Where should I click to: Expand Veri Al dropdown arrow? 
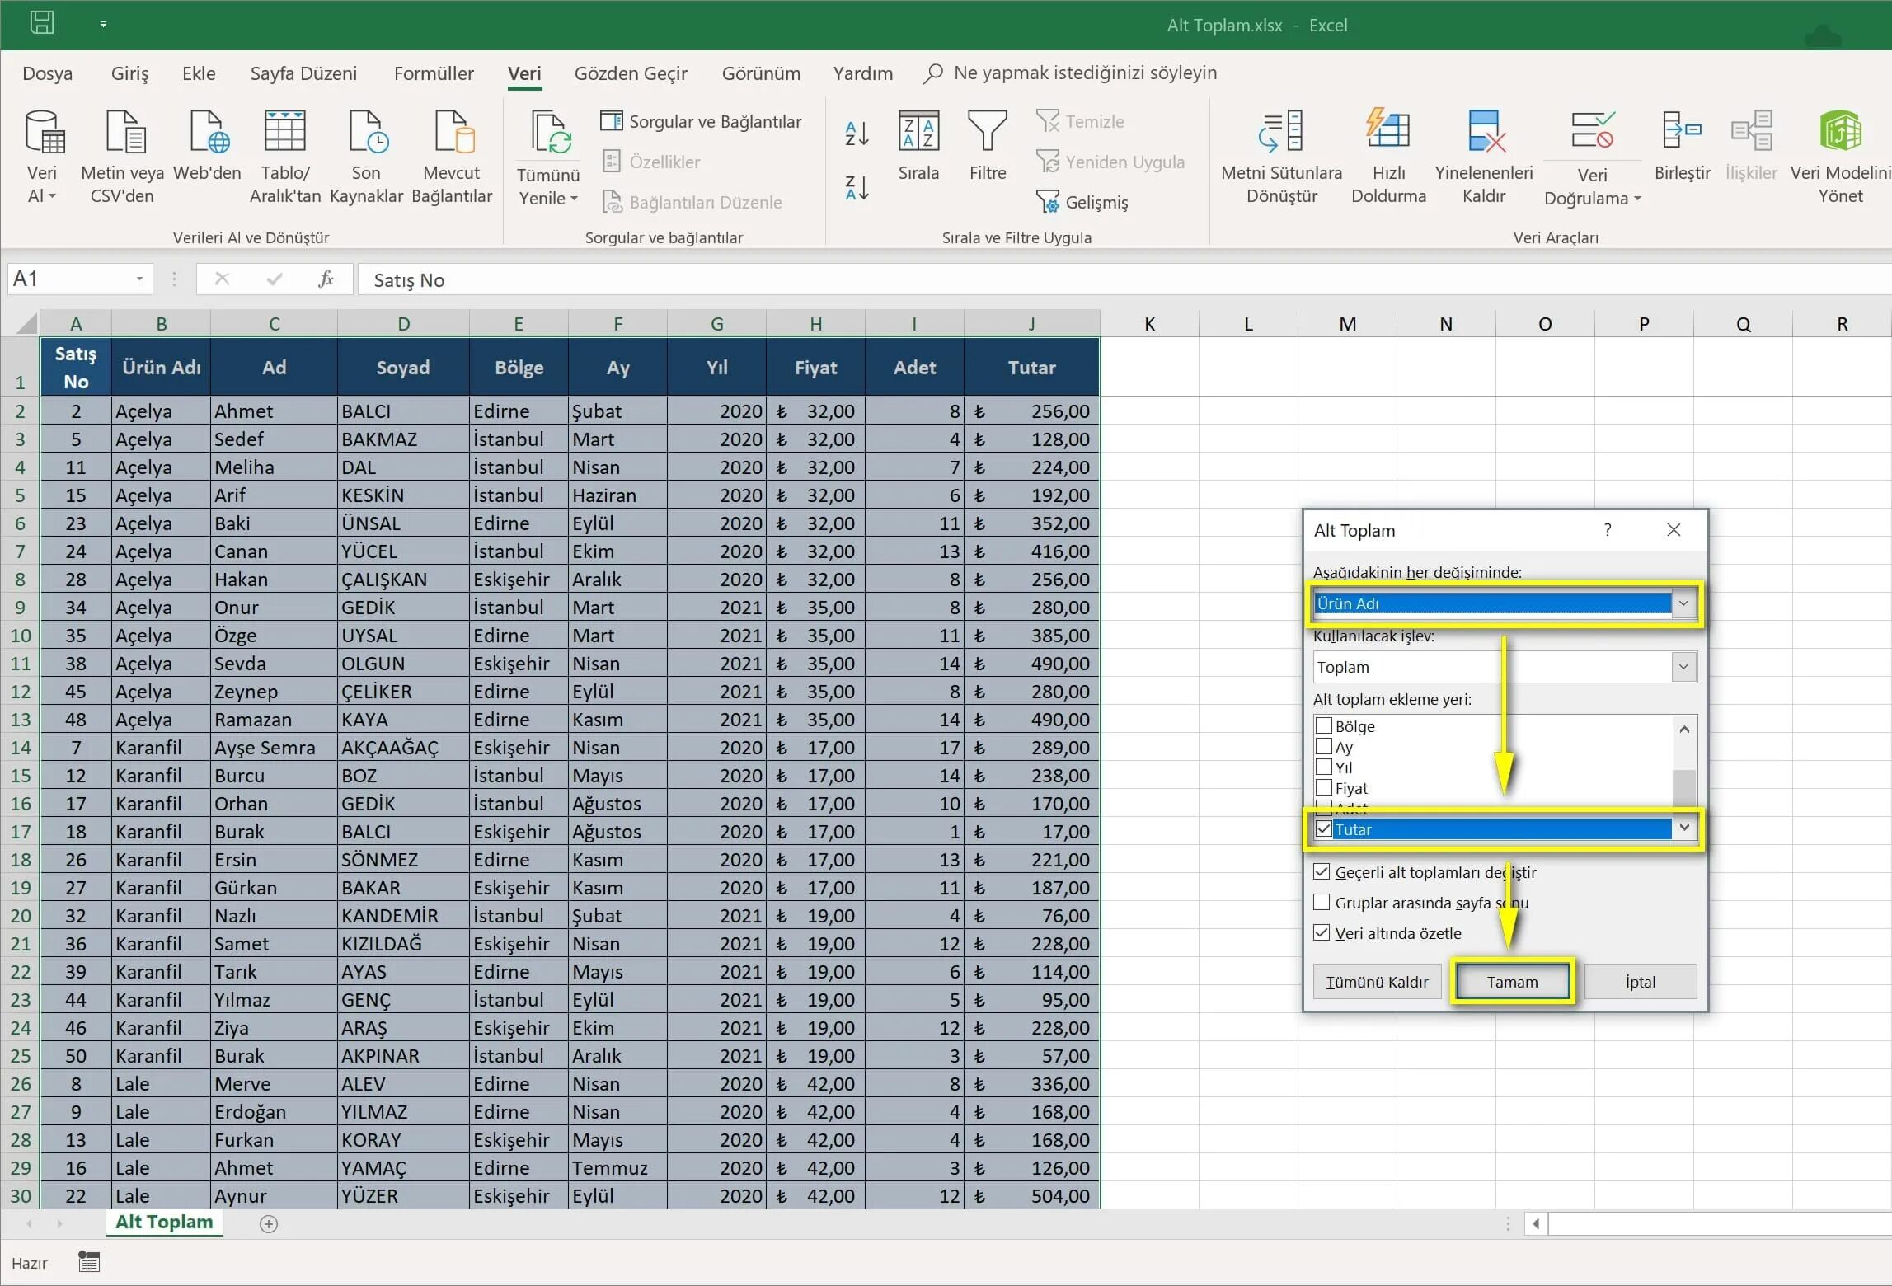[x=52, y=196]
